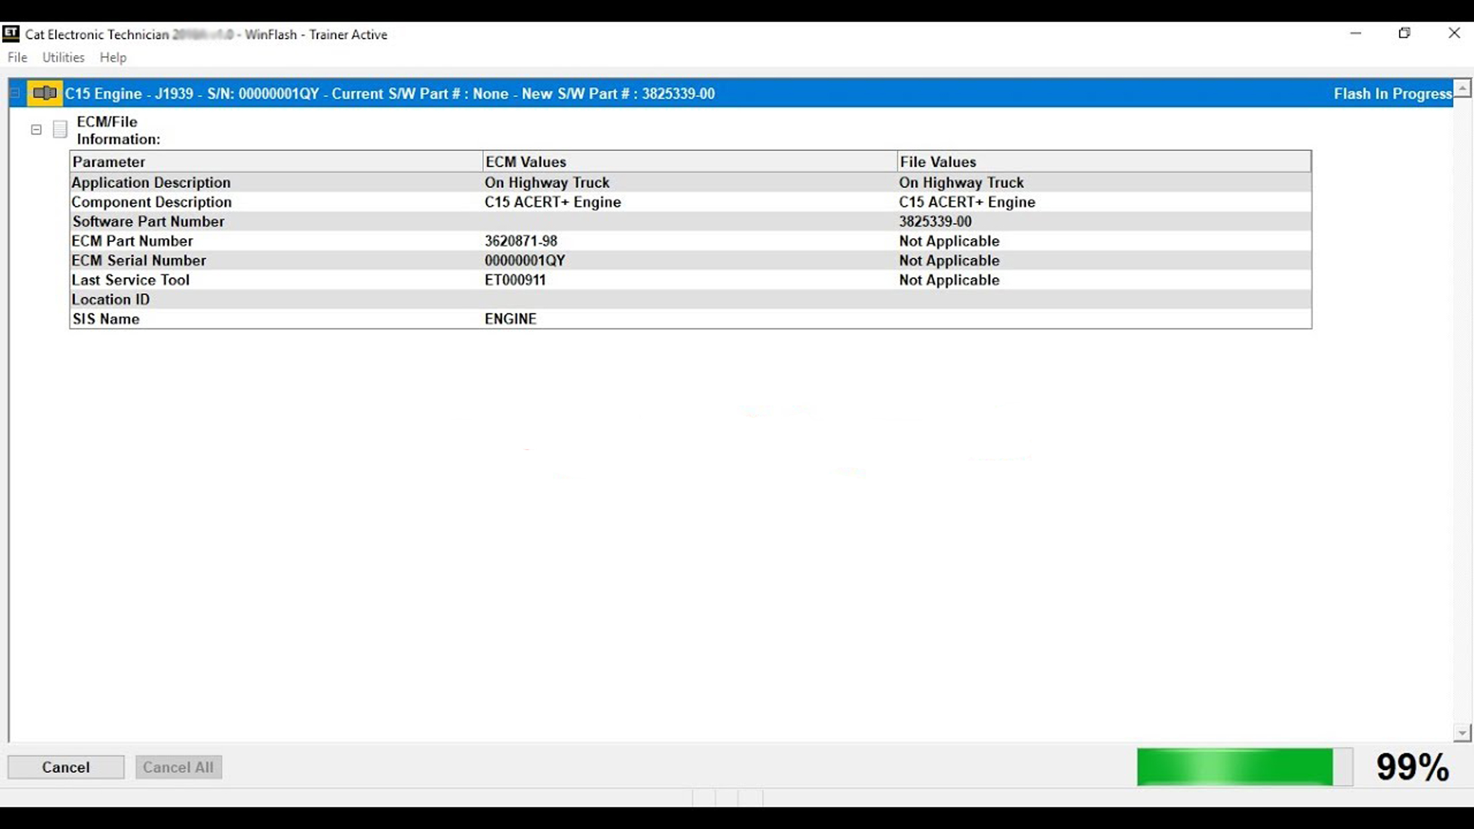Click the scrollbar down arrow
Viewport: 1474px width, 829px height.
click(x=1462, y=733)
